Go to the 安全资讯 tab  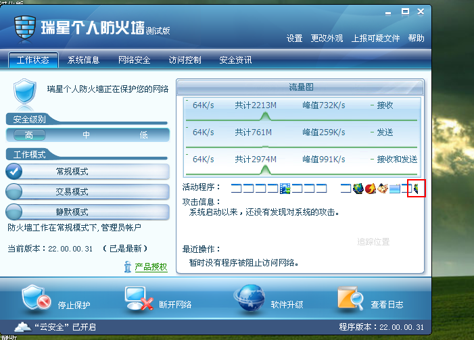click(x=235, y=60)
